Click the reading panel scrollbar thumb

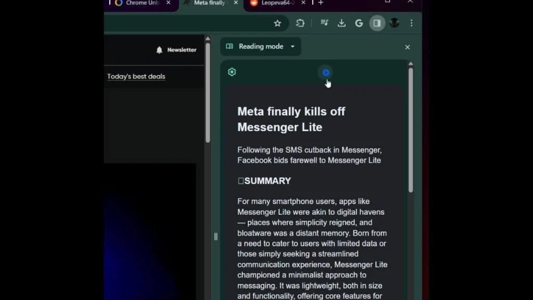411,130
